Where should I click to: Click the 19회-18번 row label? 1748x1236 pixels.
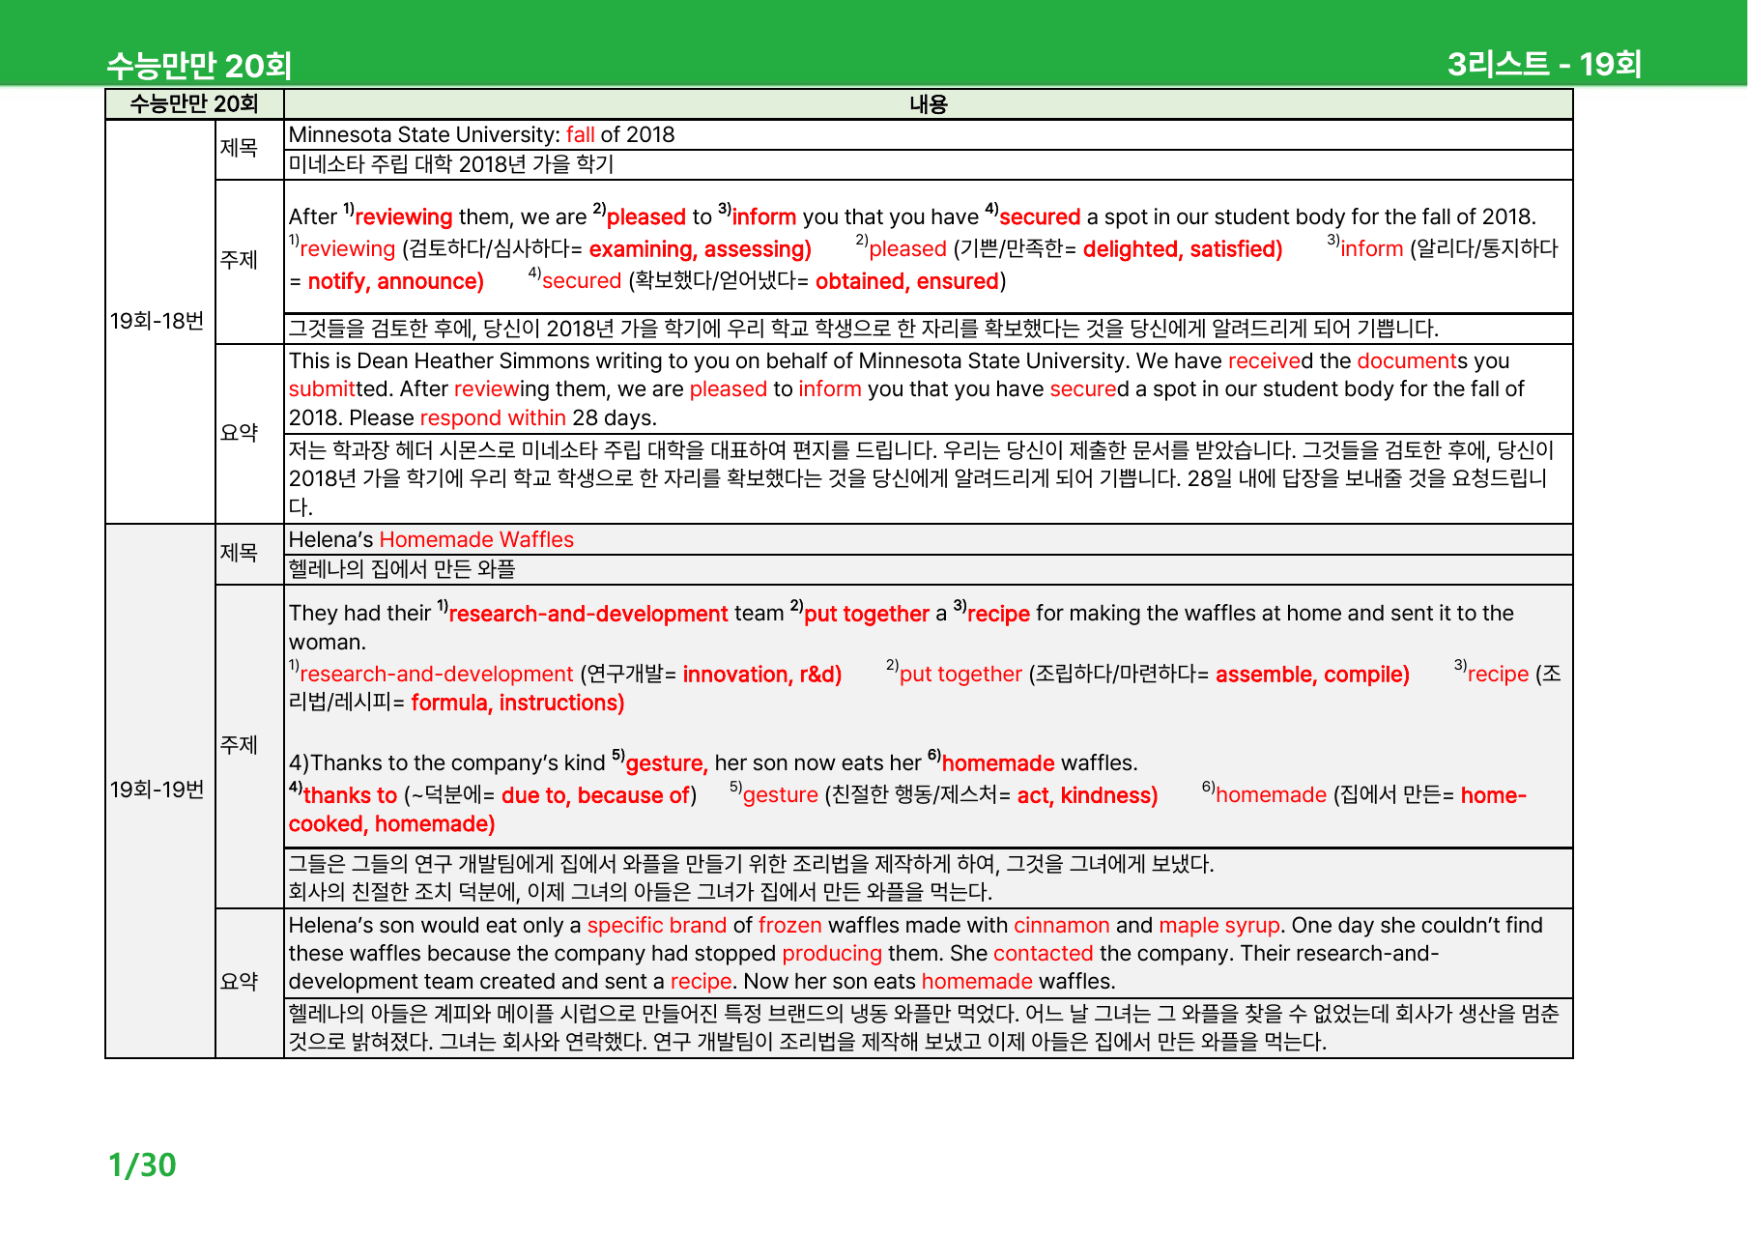coord(158,321)
